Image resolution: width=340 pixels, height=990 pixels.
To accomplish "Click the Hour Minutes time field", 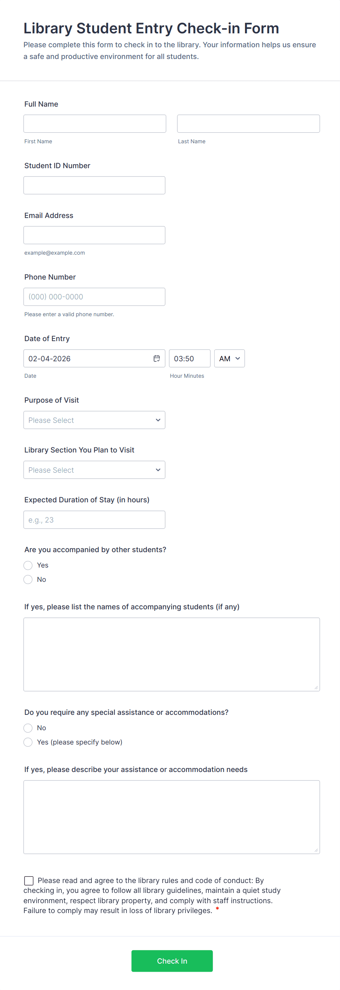I will point(189,358).
